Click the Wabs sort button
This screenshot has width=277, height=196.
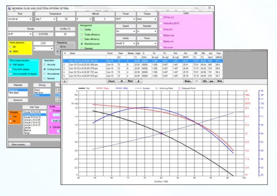coord(188,81)
